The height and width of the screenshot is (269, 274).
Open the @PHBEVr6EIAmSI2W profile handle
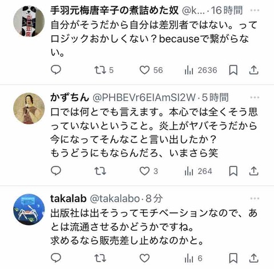(x=144, y=98)
